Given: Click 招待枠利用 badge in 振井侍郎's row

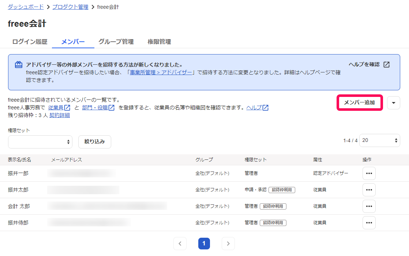Looking at the screenshot, I should click(273, 223).
